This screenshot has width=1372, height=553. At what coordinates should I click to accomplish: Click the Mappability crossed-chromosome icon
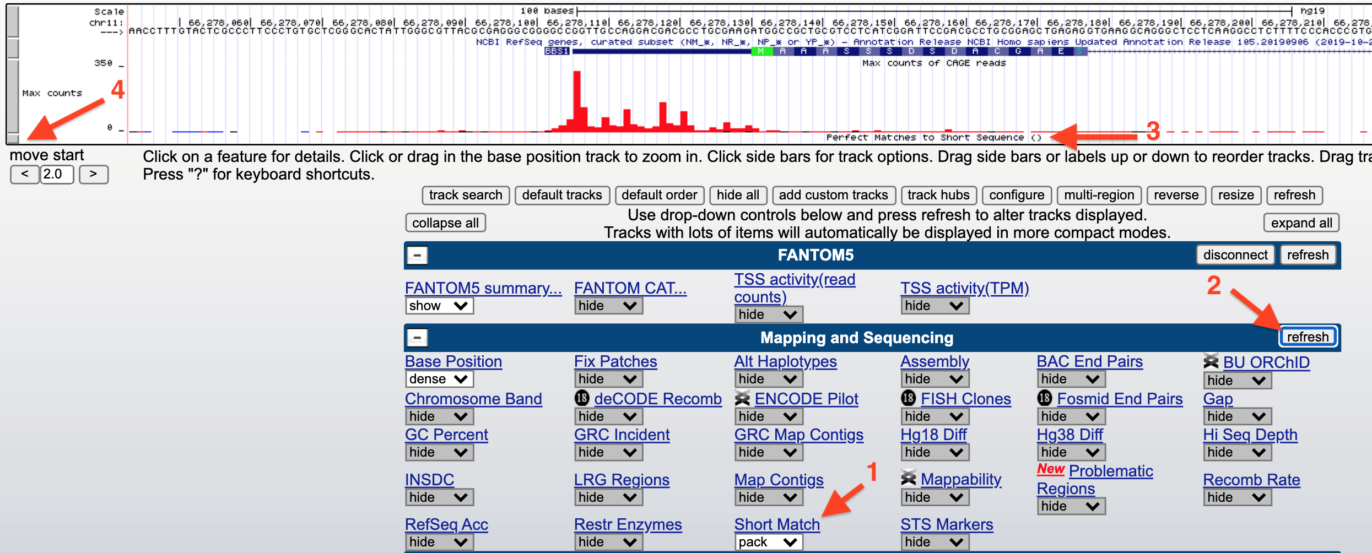pyautogui.click(x=909, y=478)
